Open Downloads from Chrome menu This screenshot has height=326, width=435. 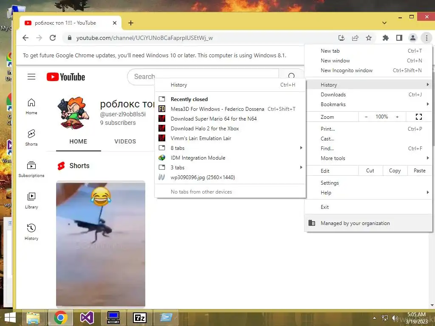[x=368, y=95]
